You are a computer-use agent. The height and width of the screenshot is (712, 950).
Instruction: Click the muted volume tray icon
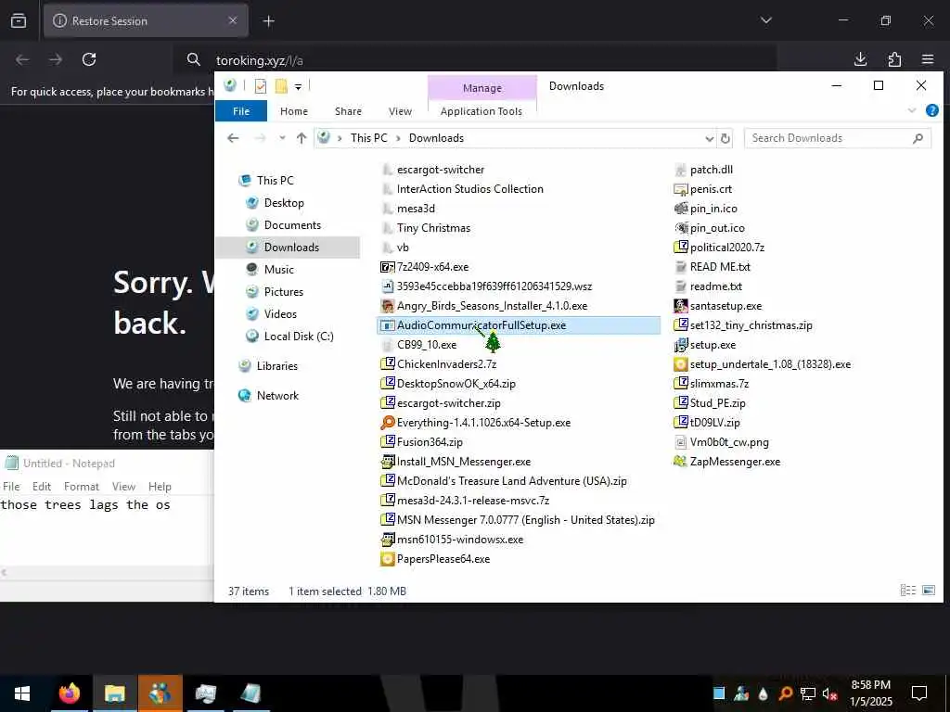829,693
